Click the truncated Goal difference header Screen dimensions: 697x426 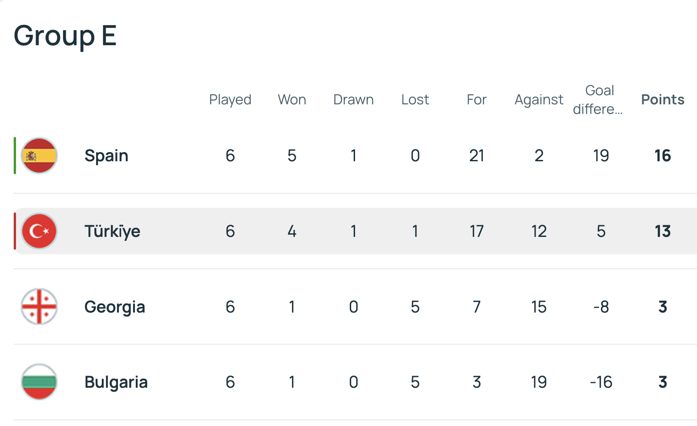coord(599,100)
